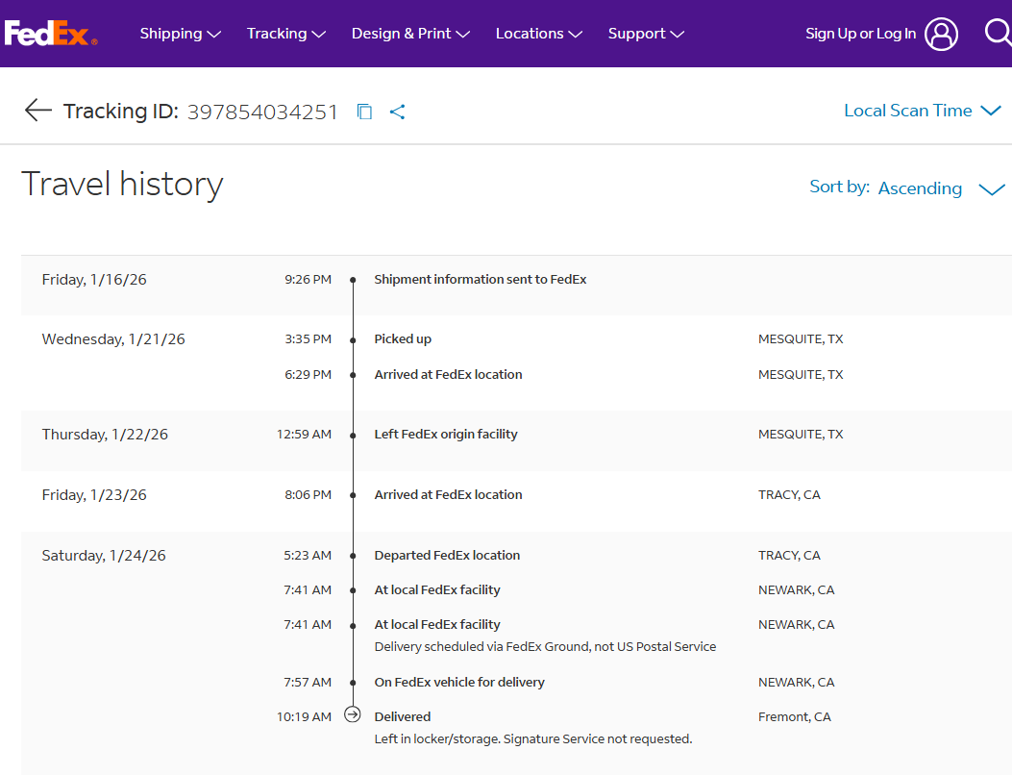Viewport: 1012px width, 775px height.
Task: Expand the Local Scan Time dropdown
Action: coord(923,111)
